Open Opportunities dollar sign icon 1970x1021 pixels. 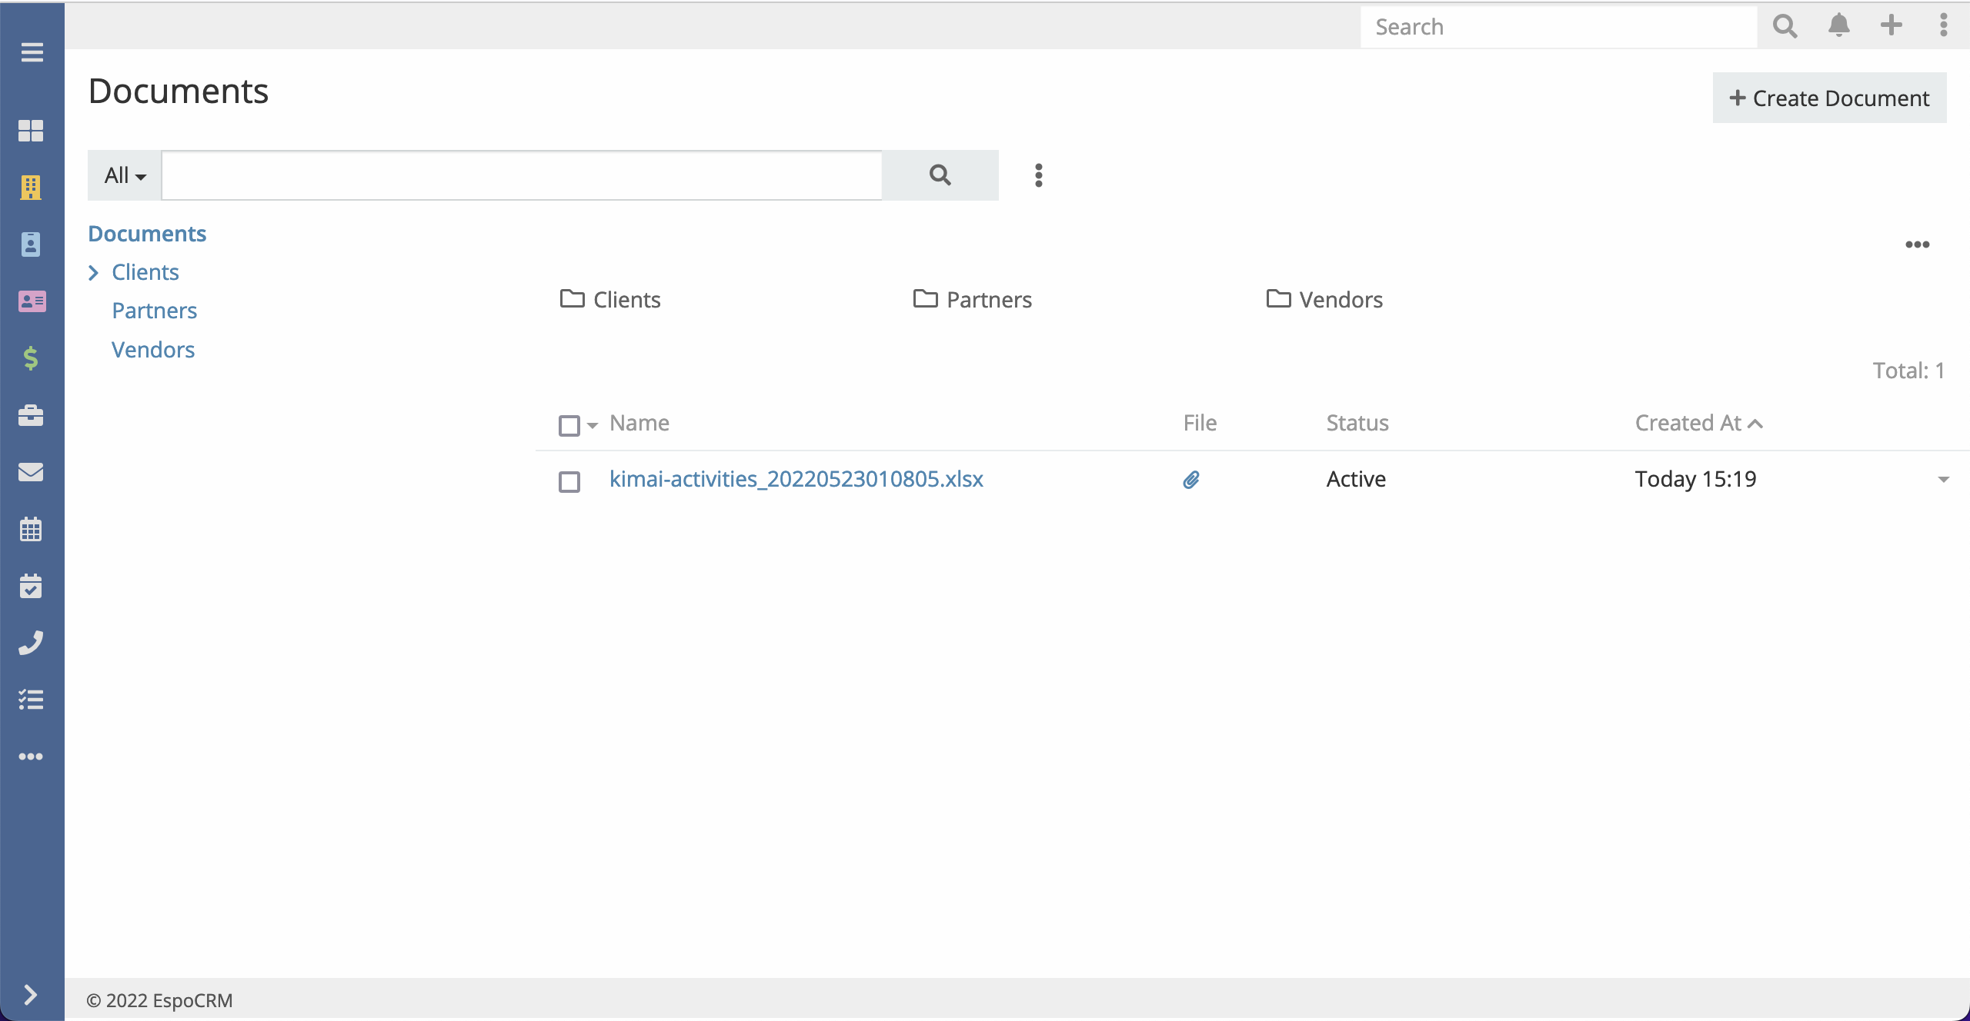31,358
